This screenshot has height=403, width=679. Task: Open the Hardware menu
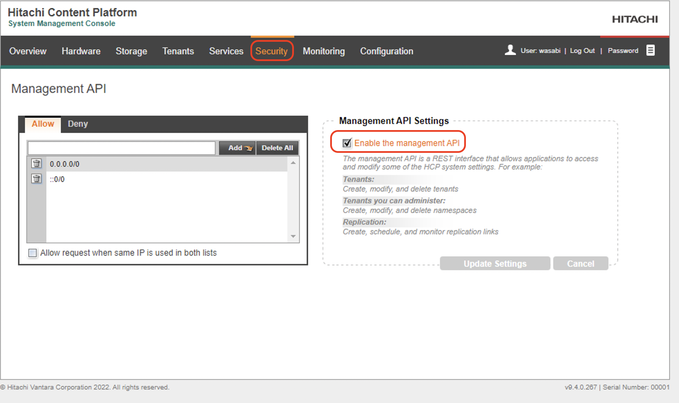coord(81,51)
